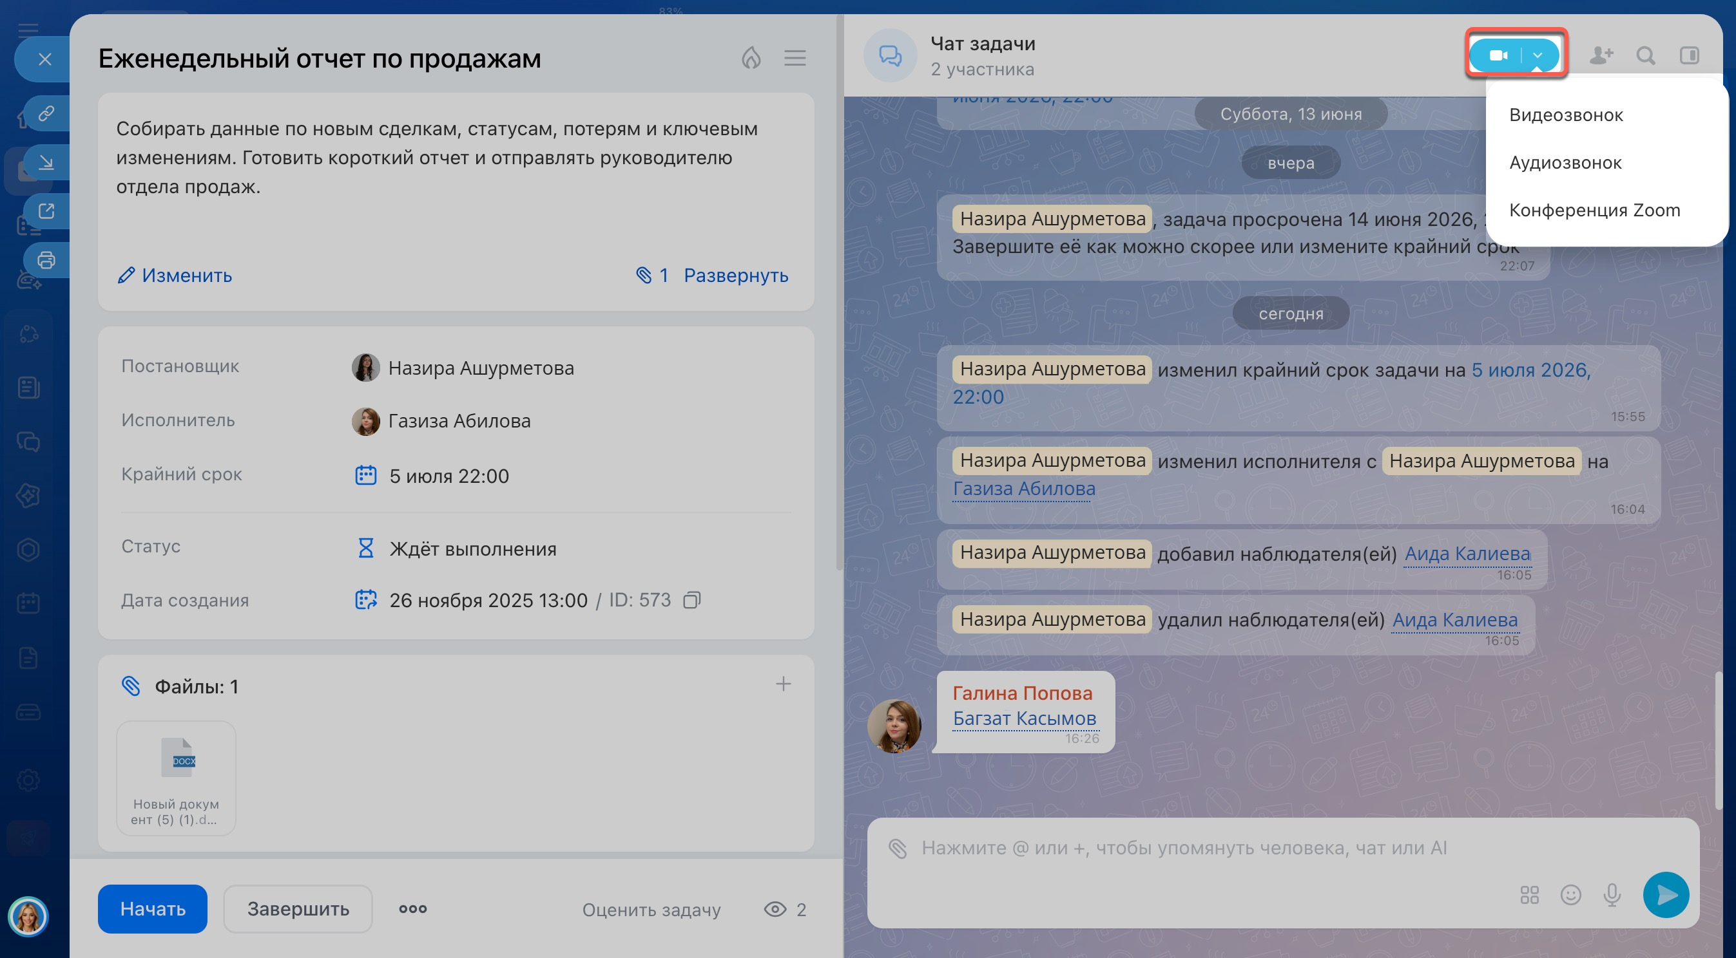
Task: Open the task hamburger menu
Action: 795,58
